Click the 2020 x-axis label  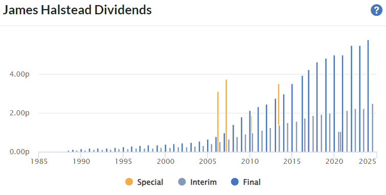(x=334, y=161)
